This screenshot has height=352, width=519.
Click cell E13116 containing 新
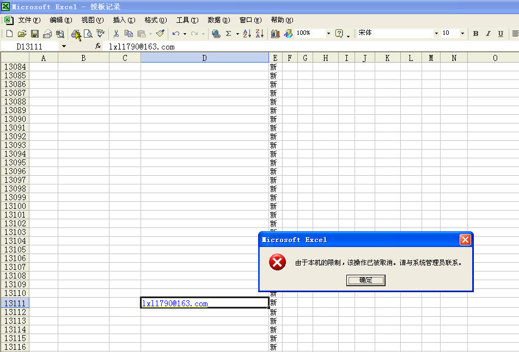(x=276, y=347)
